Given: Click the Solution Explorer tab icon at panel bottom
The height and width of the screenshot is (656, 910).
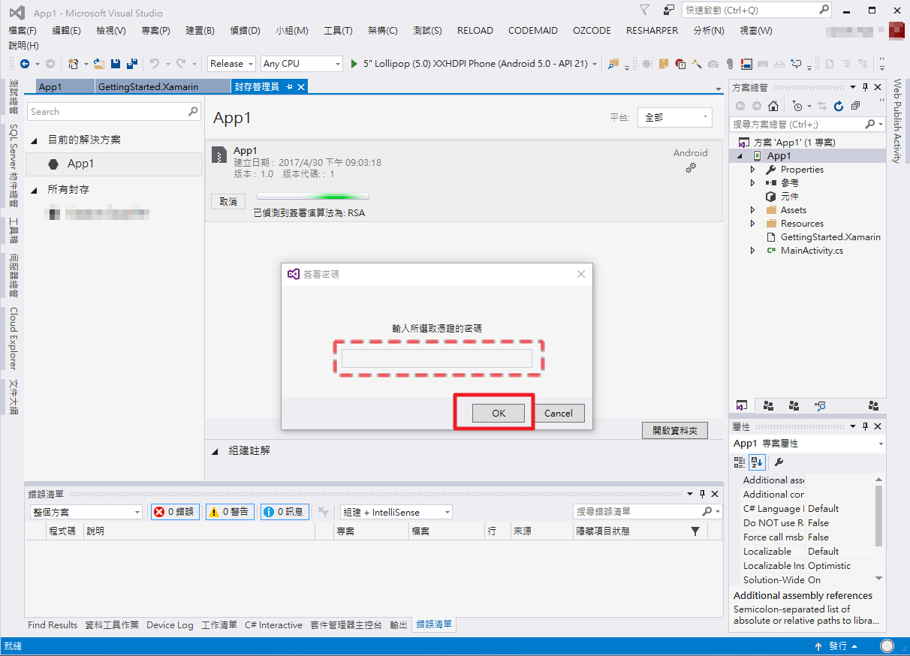Looking at the screenshot, I should (x=741, y=406).
